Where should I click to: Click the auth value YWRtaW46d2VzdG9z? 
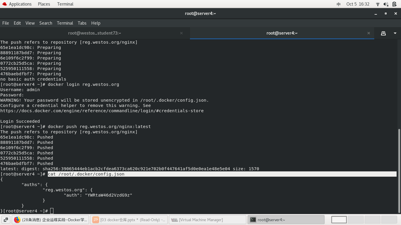109,195
